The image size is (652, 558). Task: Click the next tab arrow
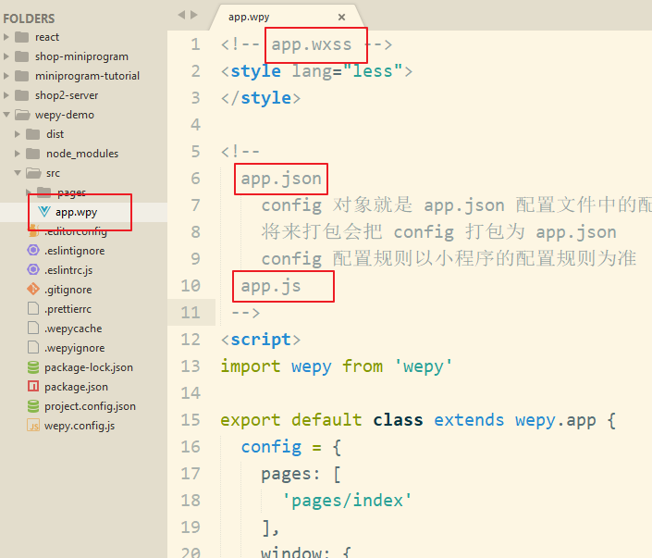[194, 14]
